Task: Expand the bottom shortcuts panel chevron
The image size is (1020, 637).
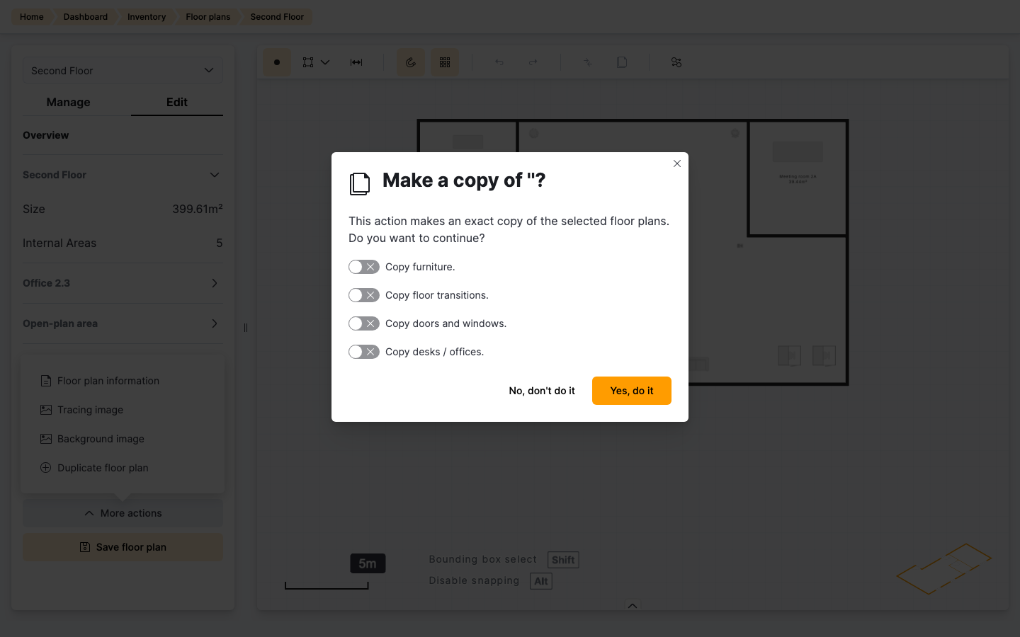Action: [x=633, y=605]
